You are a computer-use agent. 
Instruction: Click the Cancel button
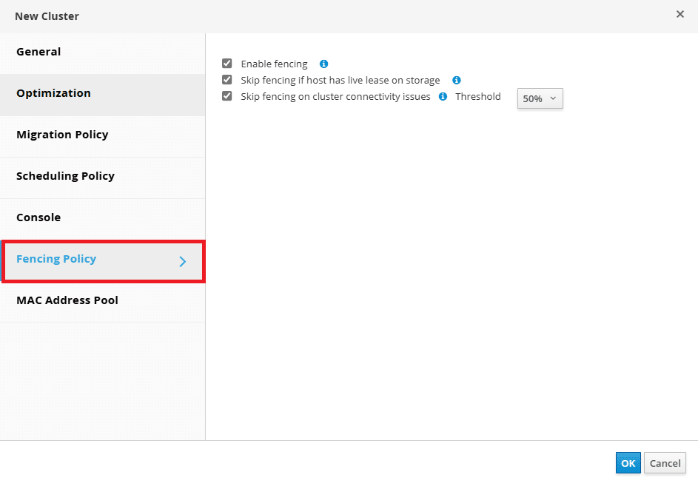(x=665, y=463)
